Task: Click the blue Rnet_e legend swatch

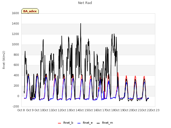Action: pyautogui.click(x=79, y=123)
